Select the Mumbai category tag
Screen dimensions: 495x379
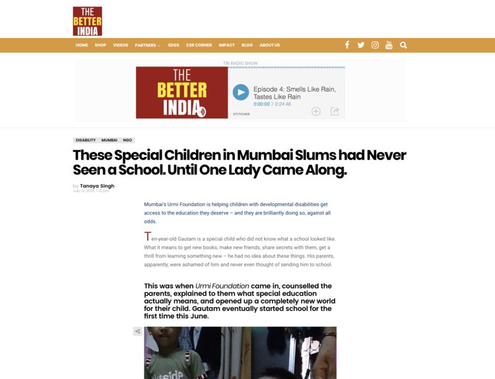coord(109,140)
